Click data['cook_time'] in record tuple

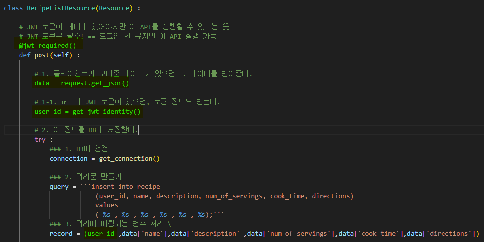pyautogui.click(x=371, y=233)
